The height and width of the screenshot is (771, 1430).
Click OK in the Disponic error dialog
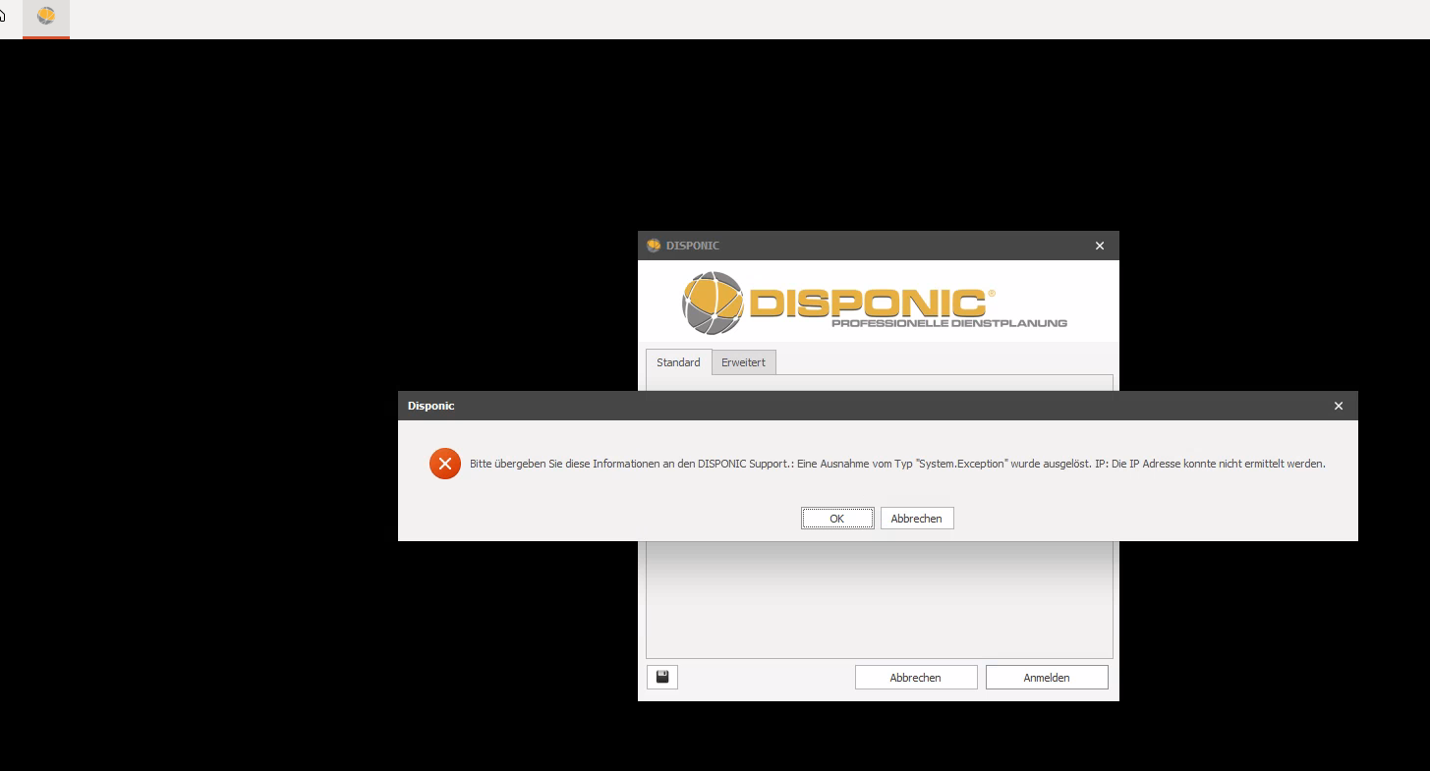coord(837,519)
